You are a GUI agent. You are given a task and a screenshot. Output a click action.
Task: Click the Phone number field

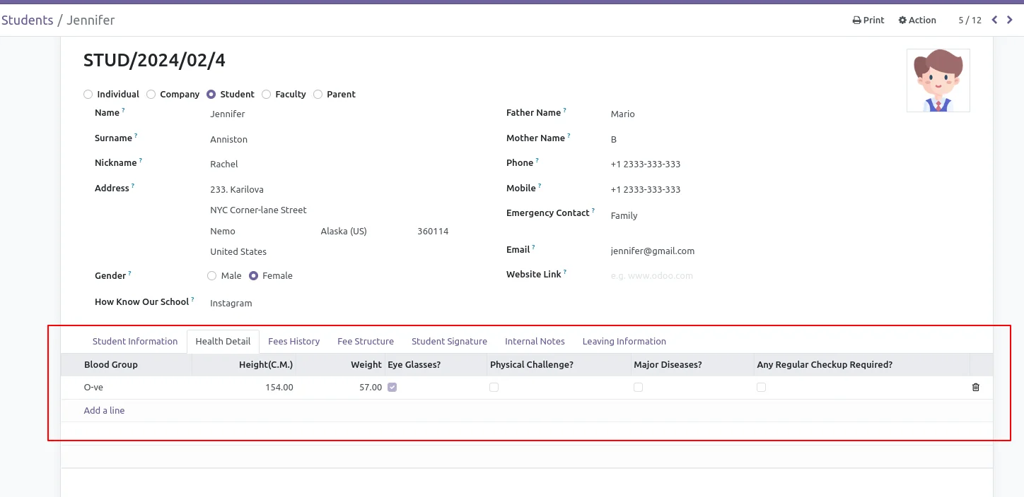pos(646,164)
